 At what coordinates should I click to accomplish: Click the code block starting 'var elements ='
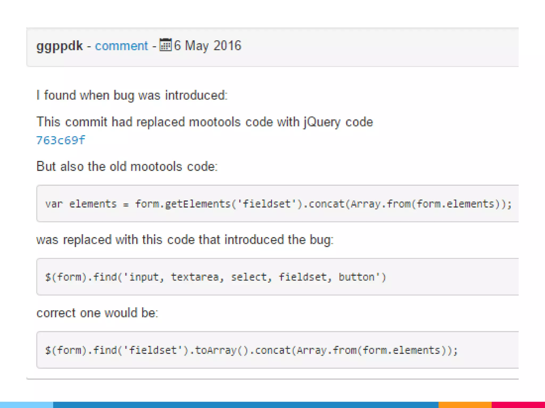coord(278,203)
